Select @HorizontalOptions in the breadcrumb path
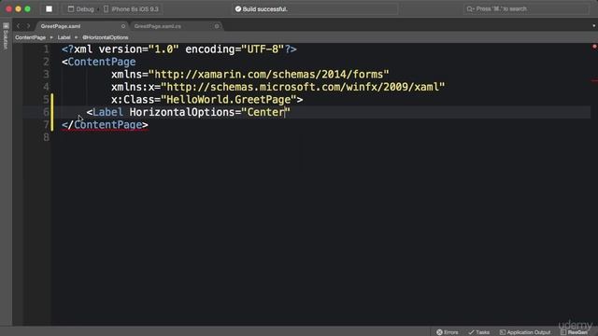Screen dimensions: 598x336 (106, 37)
